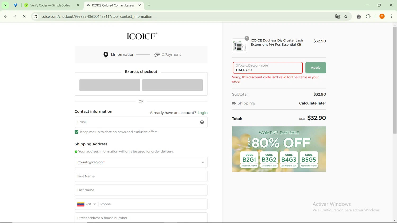The height and width of the screenshot is (223, 397).
Task: Click the first express checkout button
Action: [110, 85]
